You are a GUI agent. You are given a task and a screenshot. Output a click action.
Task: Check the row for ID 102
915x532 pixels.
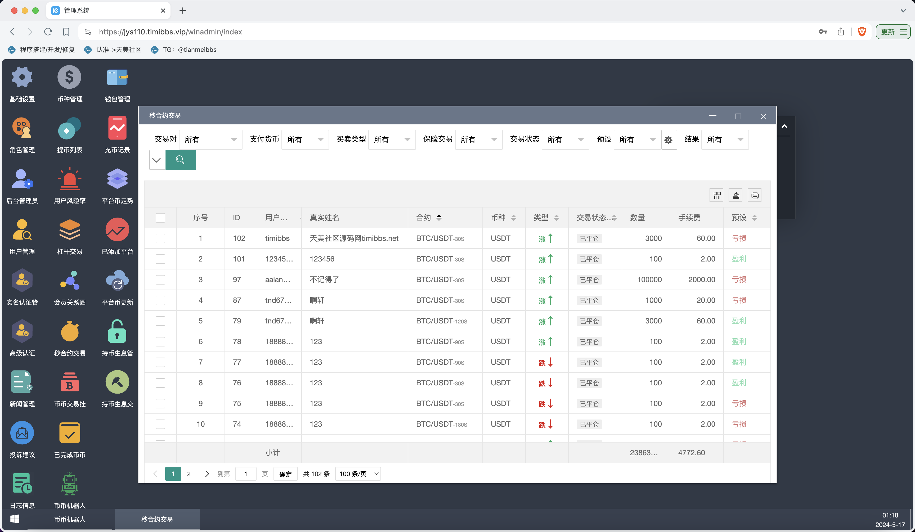pyautogui.click(x=160, y=238)
